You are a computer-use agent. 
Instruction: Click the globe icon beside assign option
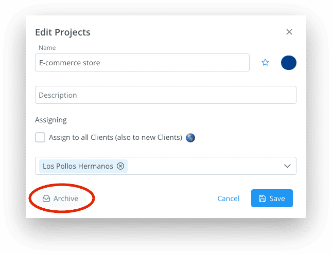click(x=190, y=138)
